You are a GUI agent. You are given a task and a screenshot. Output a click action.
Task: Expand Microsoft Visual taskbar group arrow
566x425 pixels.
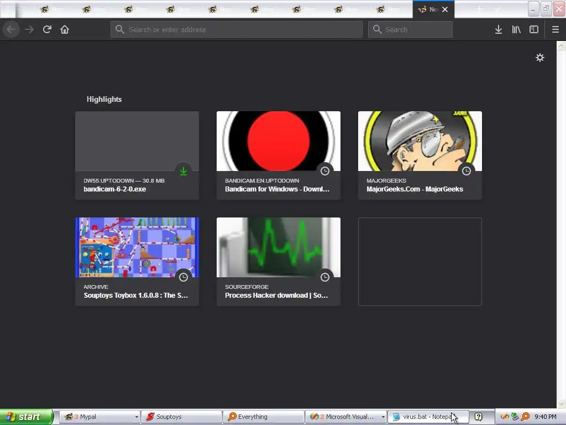pyautogui.click(x=383, y=417)
